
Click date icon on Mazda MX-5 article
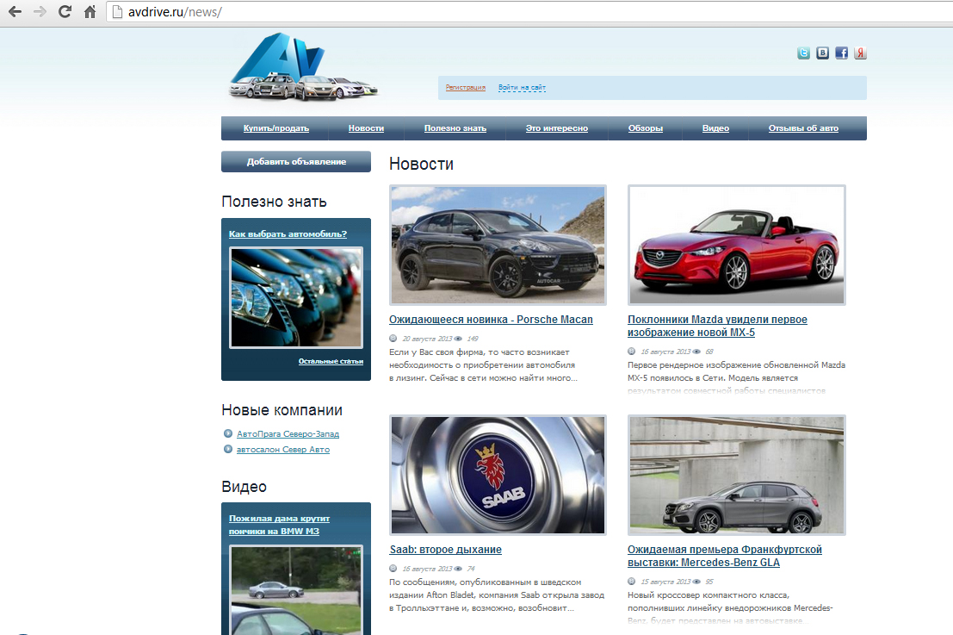click(x=632, y=352)
